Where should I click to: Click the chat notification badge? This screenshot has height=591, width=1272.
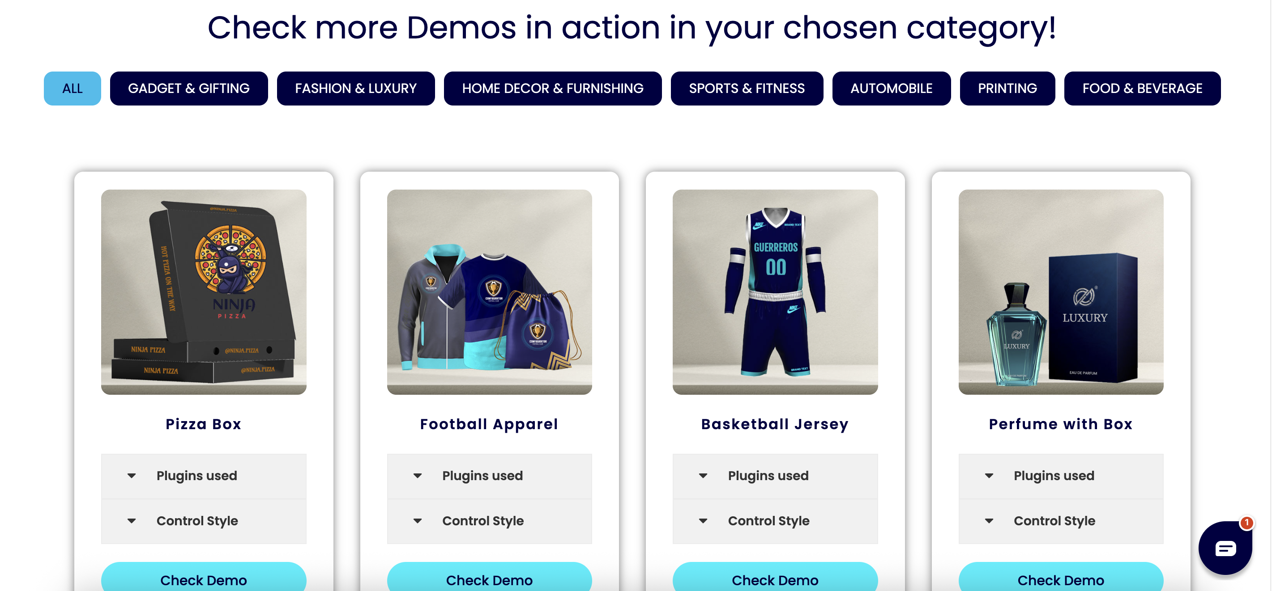point(1246,523)
